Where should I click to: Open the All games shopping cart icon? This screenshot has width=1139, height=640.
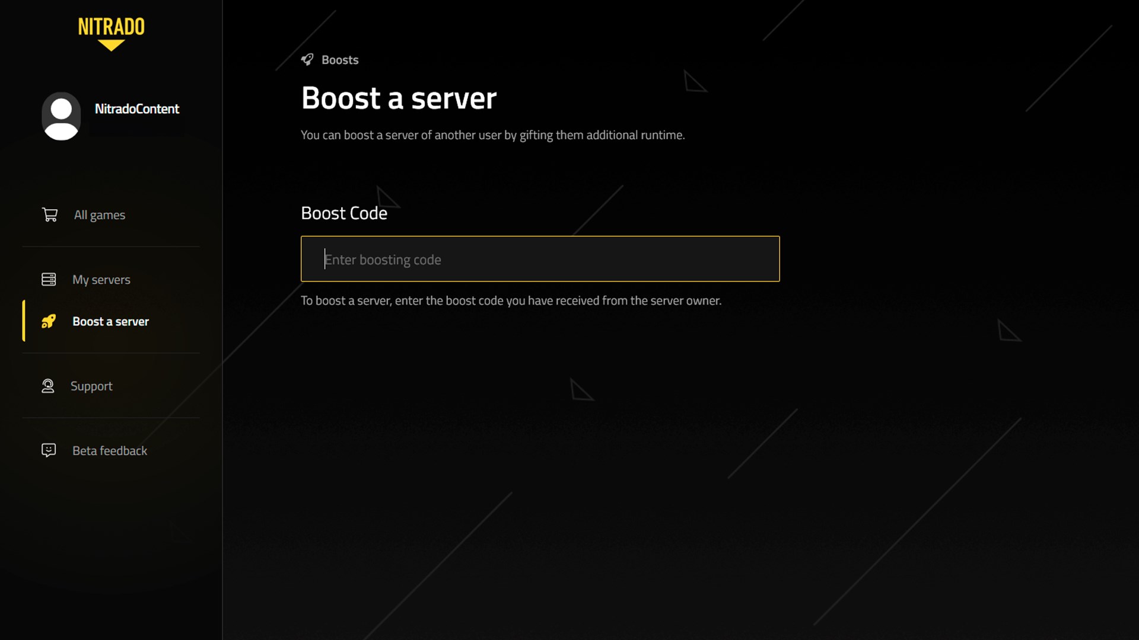click(50, 215)
